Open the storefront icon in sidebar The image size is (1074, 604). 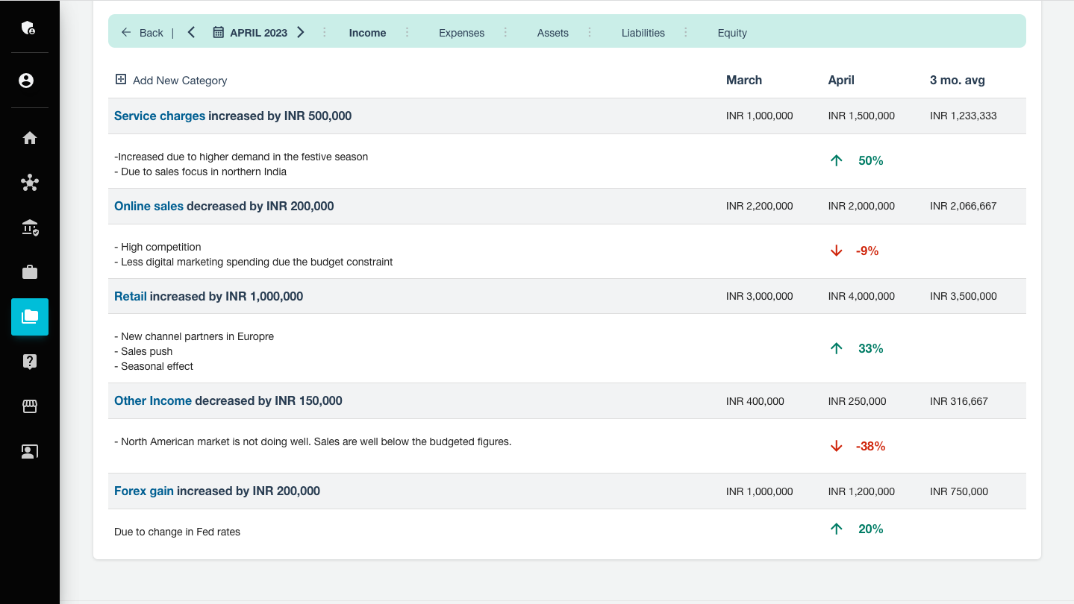30,406
